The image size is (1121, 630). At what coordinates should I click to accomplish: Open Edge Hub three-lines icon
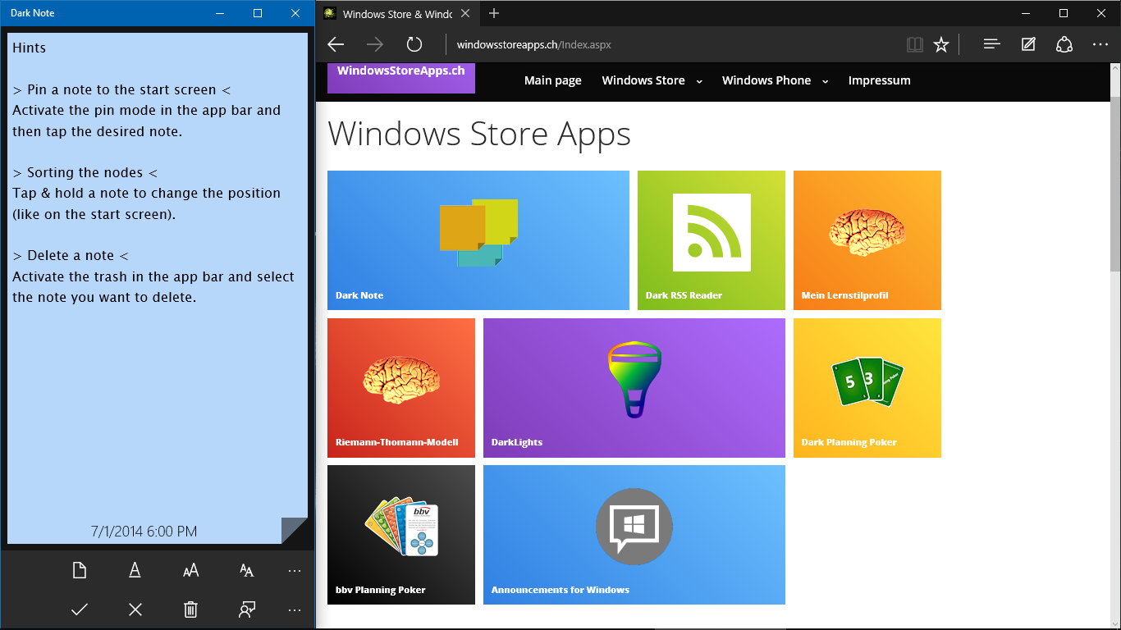[x=991, y=44]
